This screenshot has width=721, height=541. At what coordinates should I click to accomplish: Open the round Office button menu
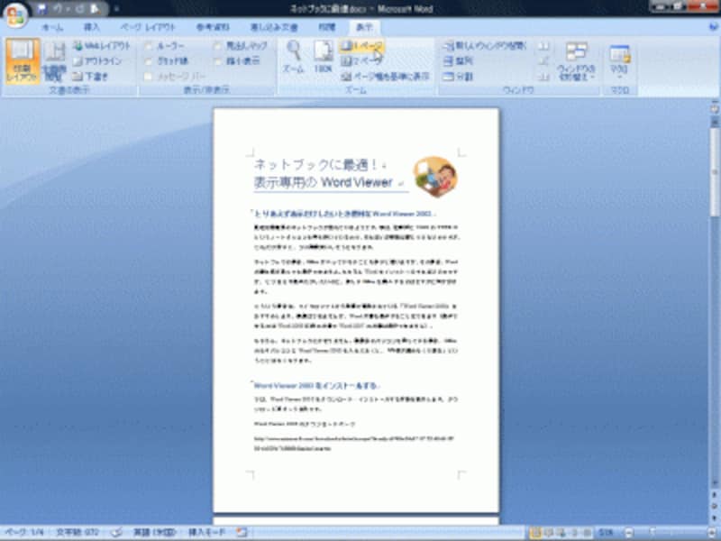15,15
